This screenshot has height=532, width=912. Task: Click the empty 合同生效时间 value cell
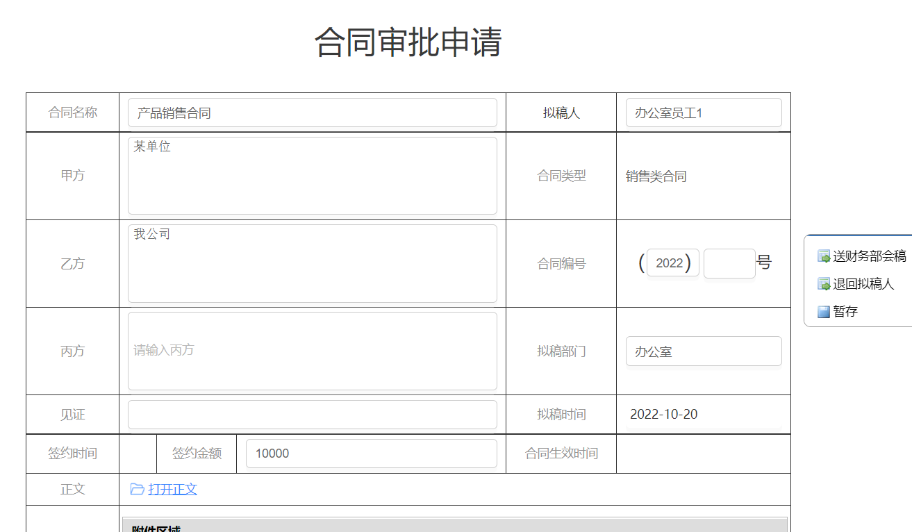[704, 454]
